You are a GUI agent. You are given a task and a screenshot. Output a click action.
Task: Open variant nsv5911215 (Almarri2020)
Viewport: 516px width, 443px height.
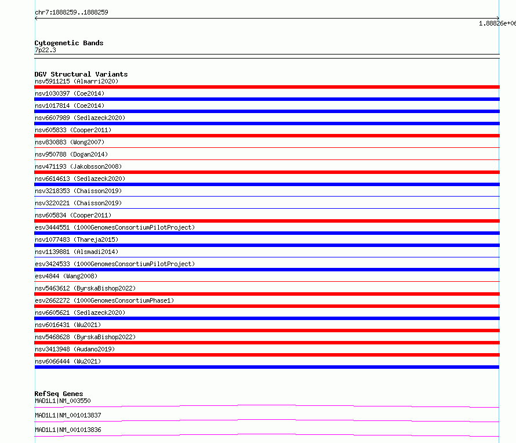point(77,81)
